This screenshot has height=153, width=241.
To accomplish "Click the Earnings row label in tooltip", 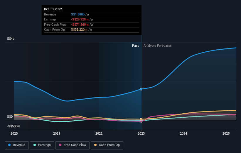I will coord(50,19).
